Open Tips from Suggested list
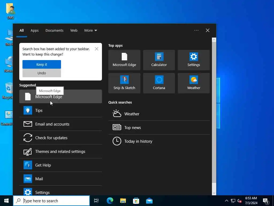Image resolution: width=274 pixels, height=206 pixels. (60, 110)
